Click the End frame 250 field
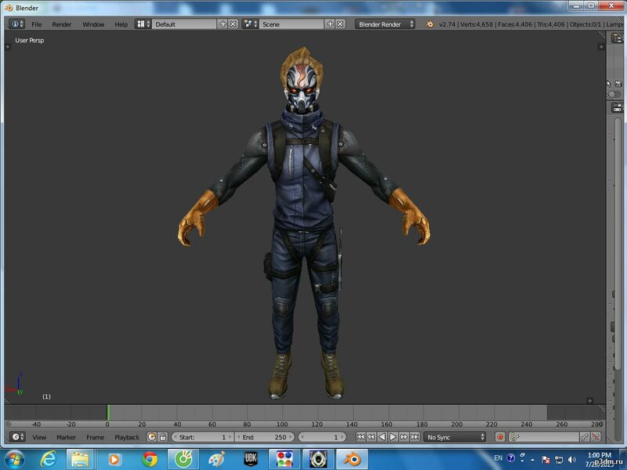The image size is (627, 470). point(265,437)
